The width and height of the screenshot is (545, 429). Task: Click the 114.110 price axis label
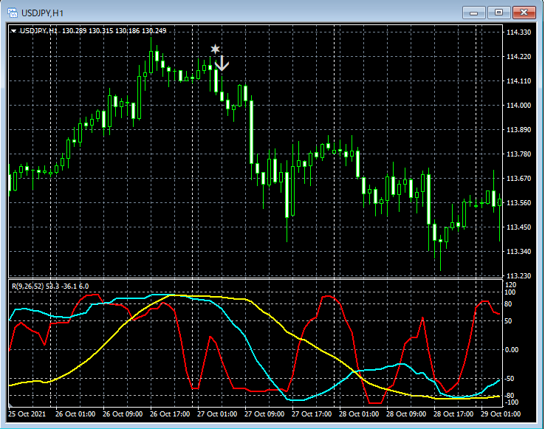click(518, 81)
